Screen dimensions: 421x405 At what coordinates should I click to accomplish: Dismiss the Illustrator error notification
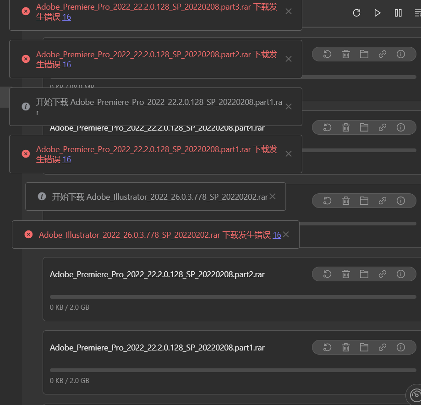click(286, 235)
